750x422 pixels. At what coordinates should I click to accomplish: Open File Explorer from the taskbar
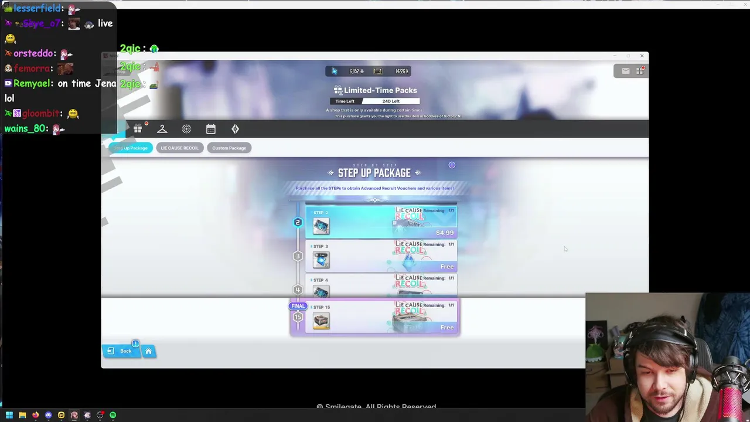(22, 415)
